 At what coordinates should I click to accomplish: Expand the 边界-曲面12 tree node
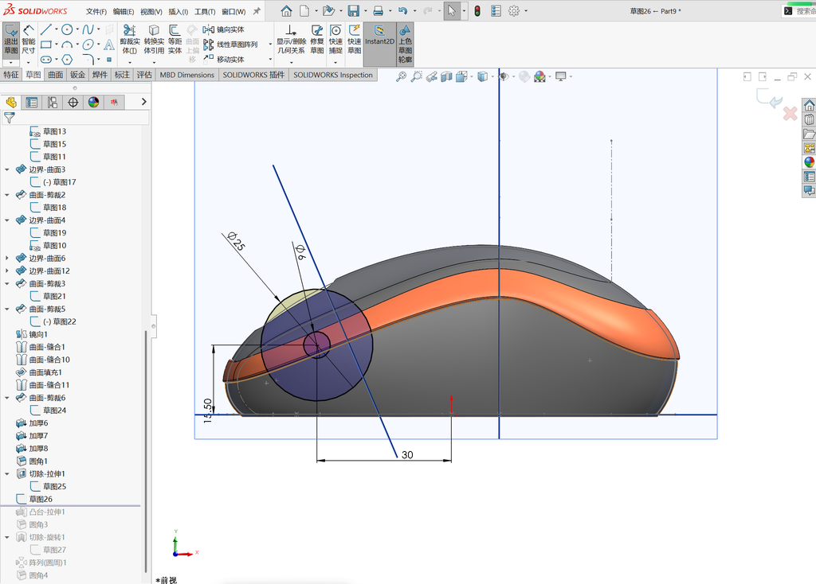(x=6, y=271)
